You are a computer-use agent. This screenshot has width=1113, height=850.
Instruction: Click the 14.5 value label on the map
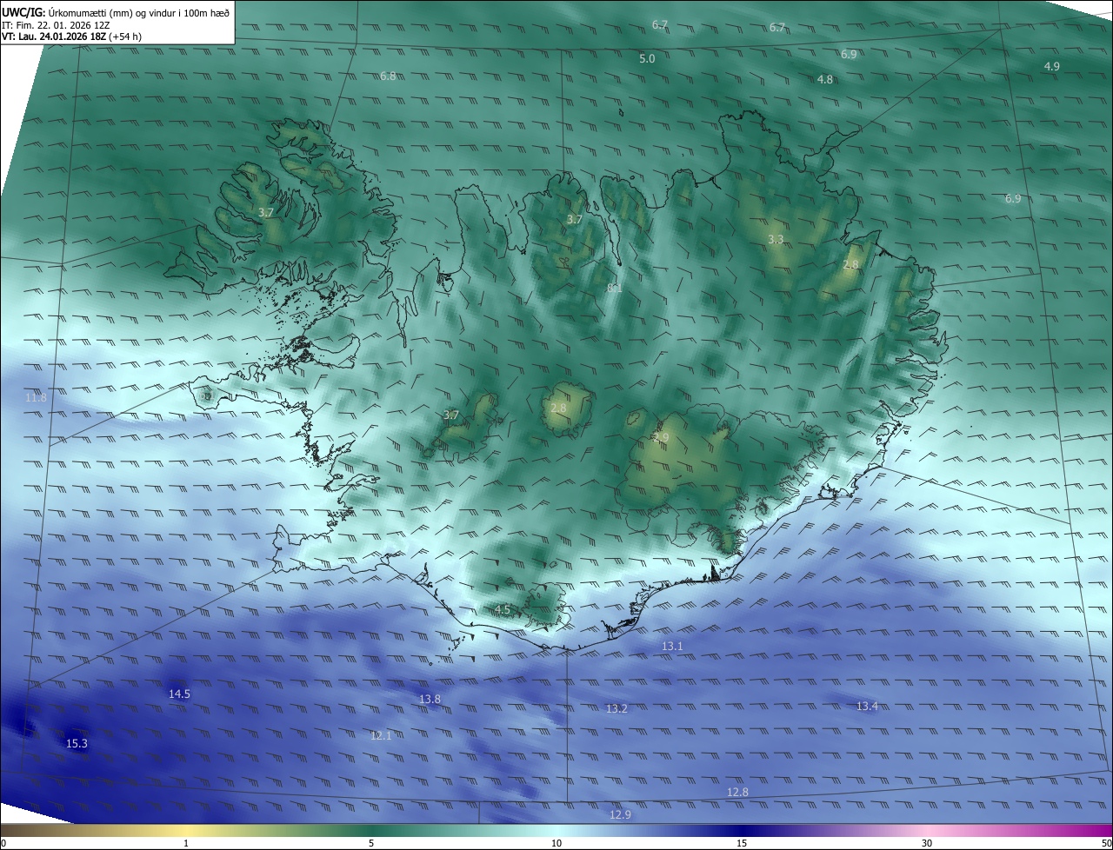point(179,694)
